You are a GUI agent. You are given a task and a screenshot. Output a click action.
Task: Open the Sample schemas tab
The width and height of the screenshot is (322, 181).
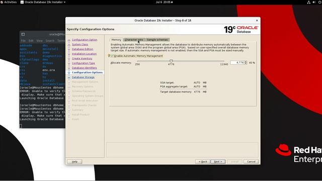(157, 40)
